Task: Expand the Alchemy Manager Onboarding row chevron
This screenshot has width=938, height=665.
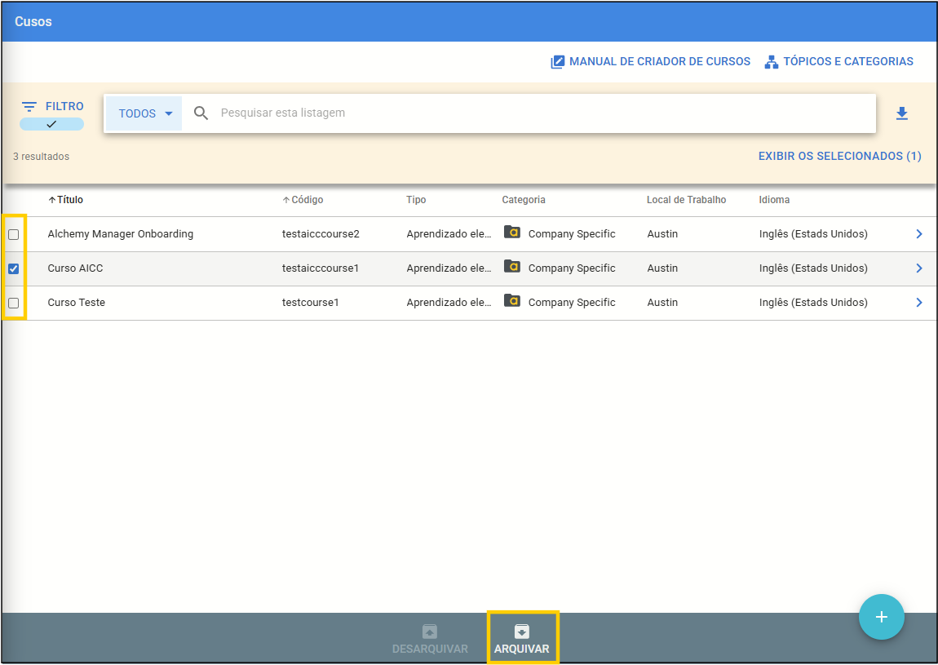Action: click(x=918, y=234)
